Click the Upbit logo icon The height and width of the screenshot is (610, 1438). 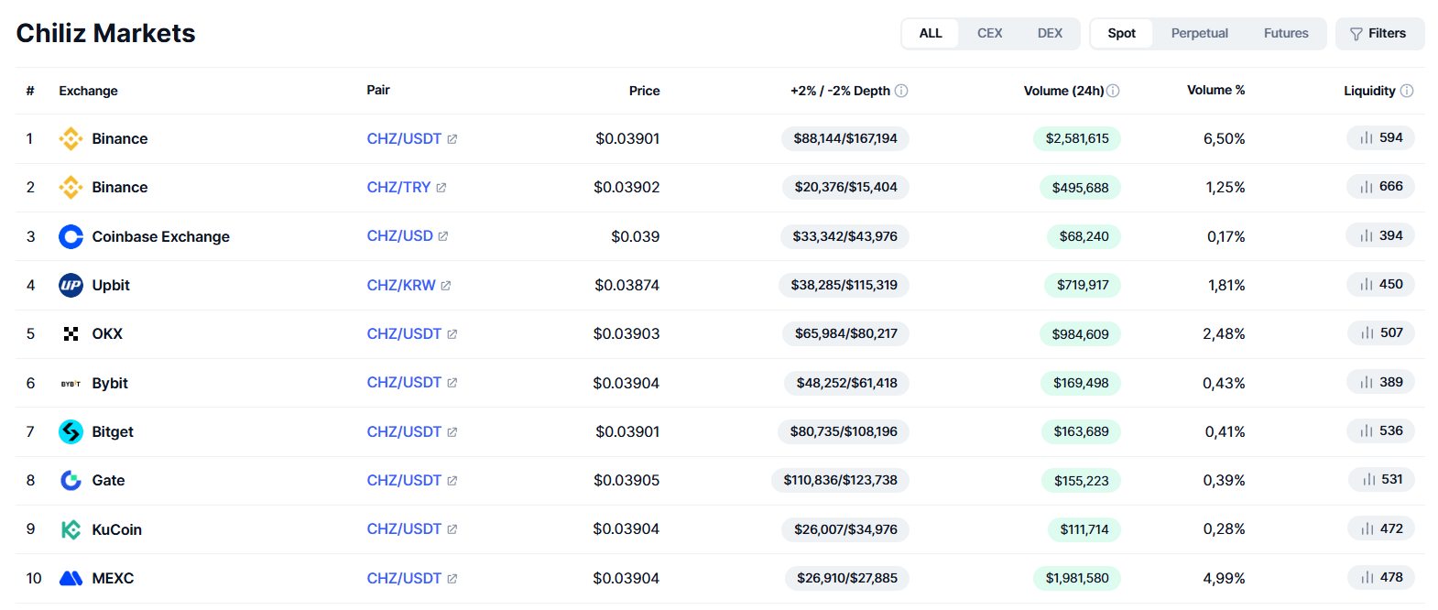point(71,285)
